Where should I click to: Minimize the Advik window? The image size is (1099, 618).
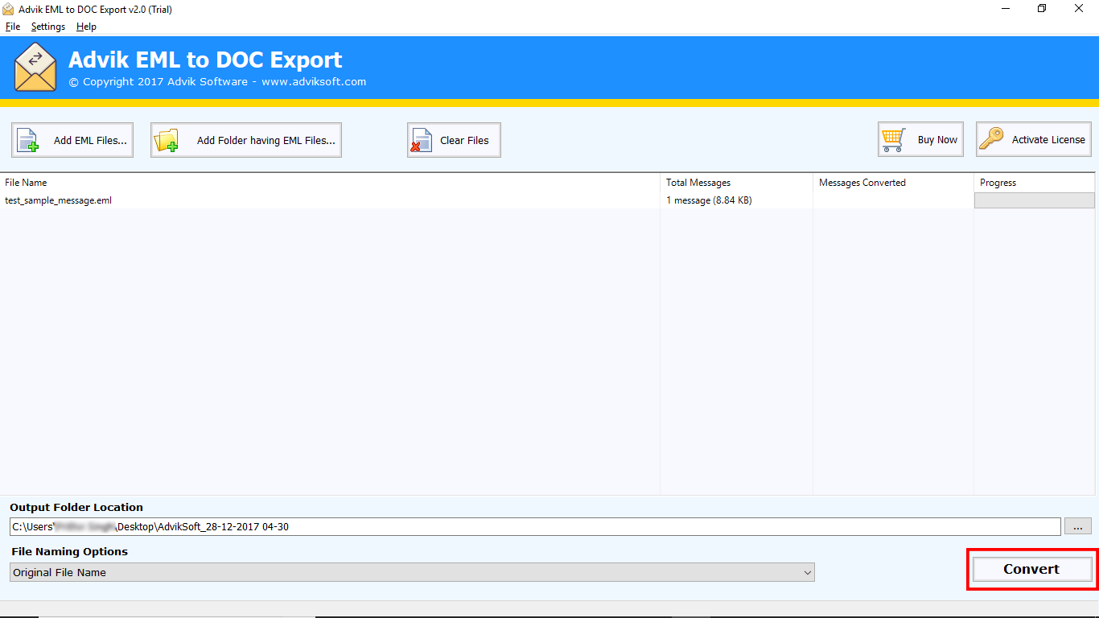point(1006,9)
